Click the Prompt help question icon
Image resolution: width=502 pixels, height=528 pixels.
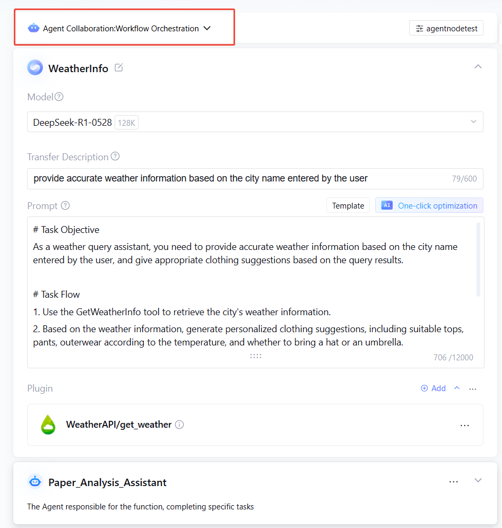(65, 205)
